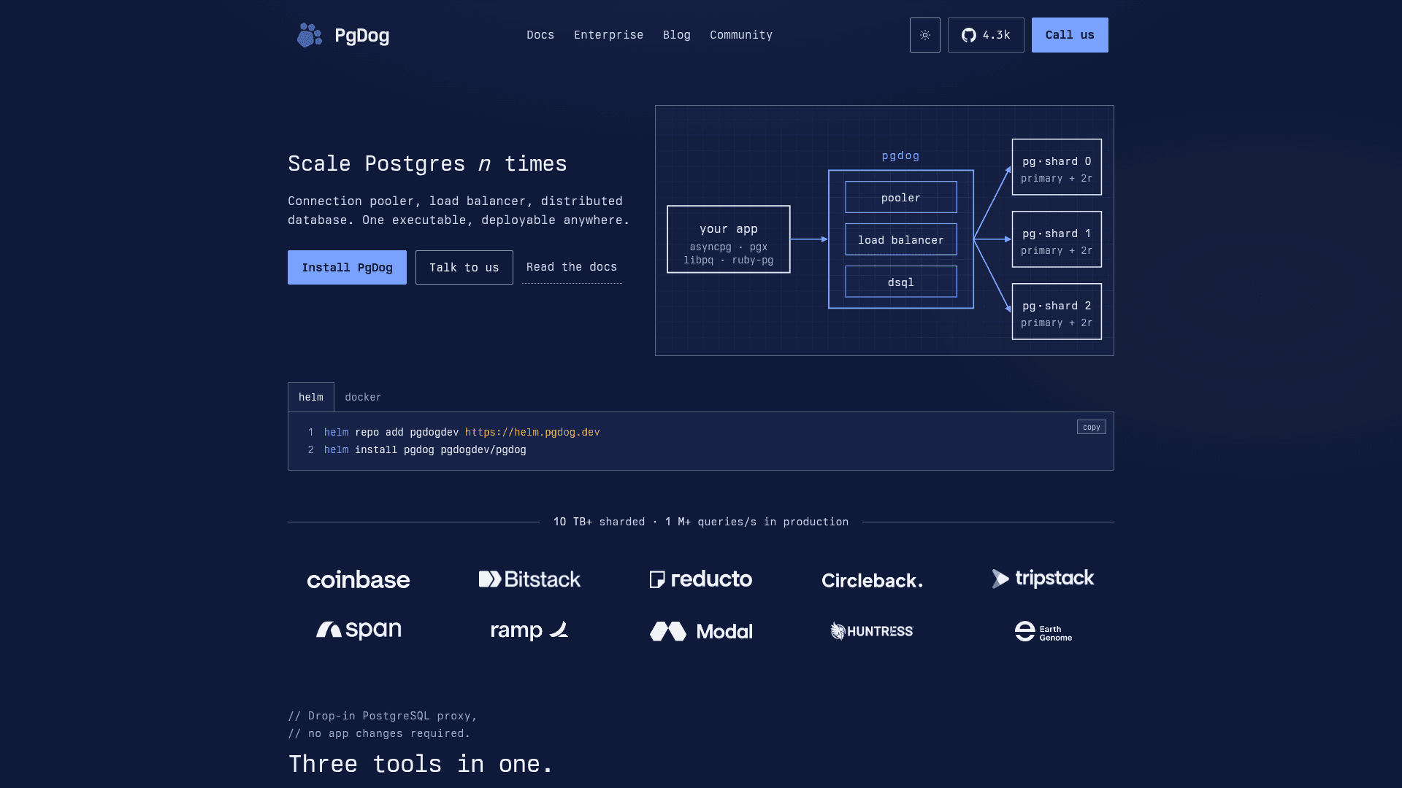Click the dsql box in diagram

click(900, 282)
